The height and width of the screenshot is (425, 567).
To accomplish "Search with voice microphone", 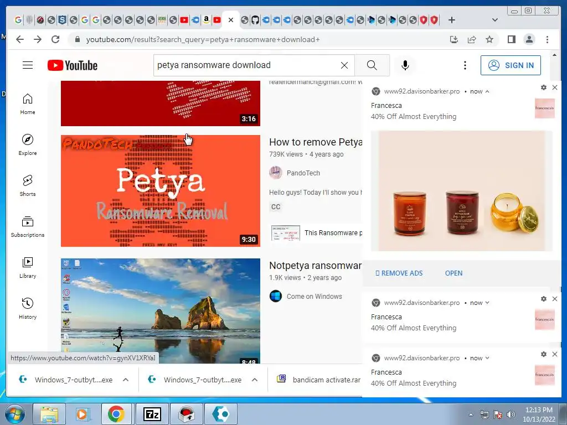I will tap(405, 65).
